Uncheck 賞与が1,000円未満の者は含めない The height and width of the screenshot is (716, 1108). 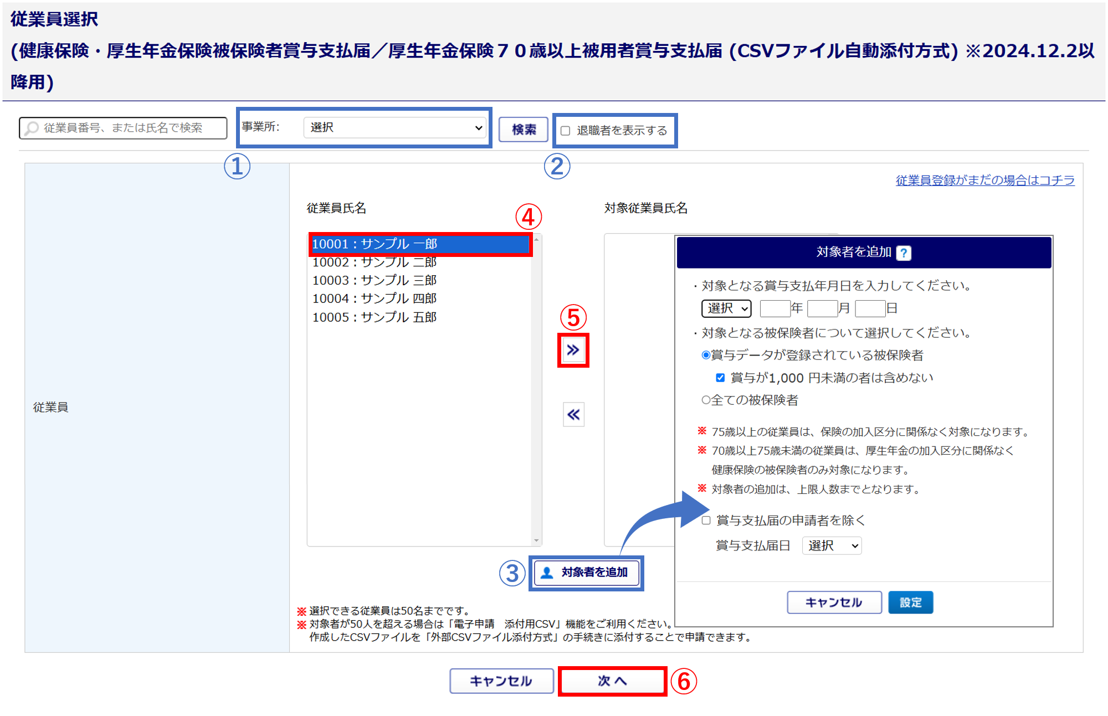pos(720,378)
